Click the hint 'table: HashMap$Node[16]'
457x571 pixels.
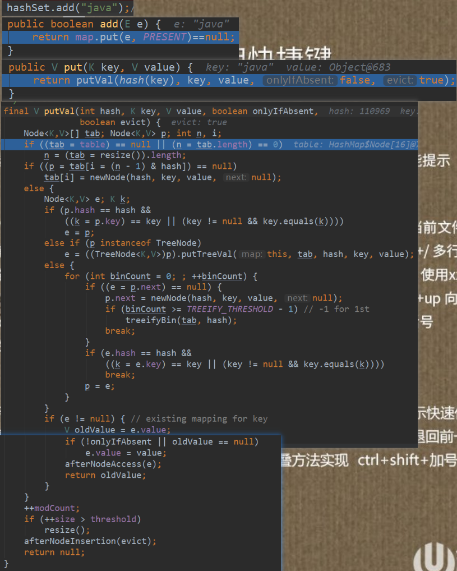click(x=354, y=145)
